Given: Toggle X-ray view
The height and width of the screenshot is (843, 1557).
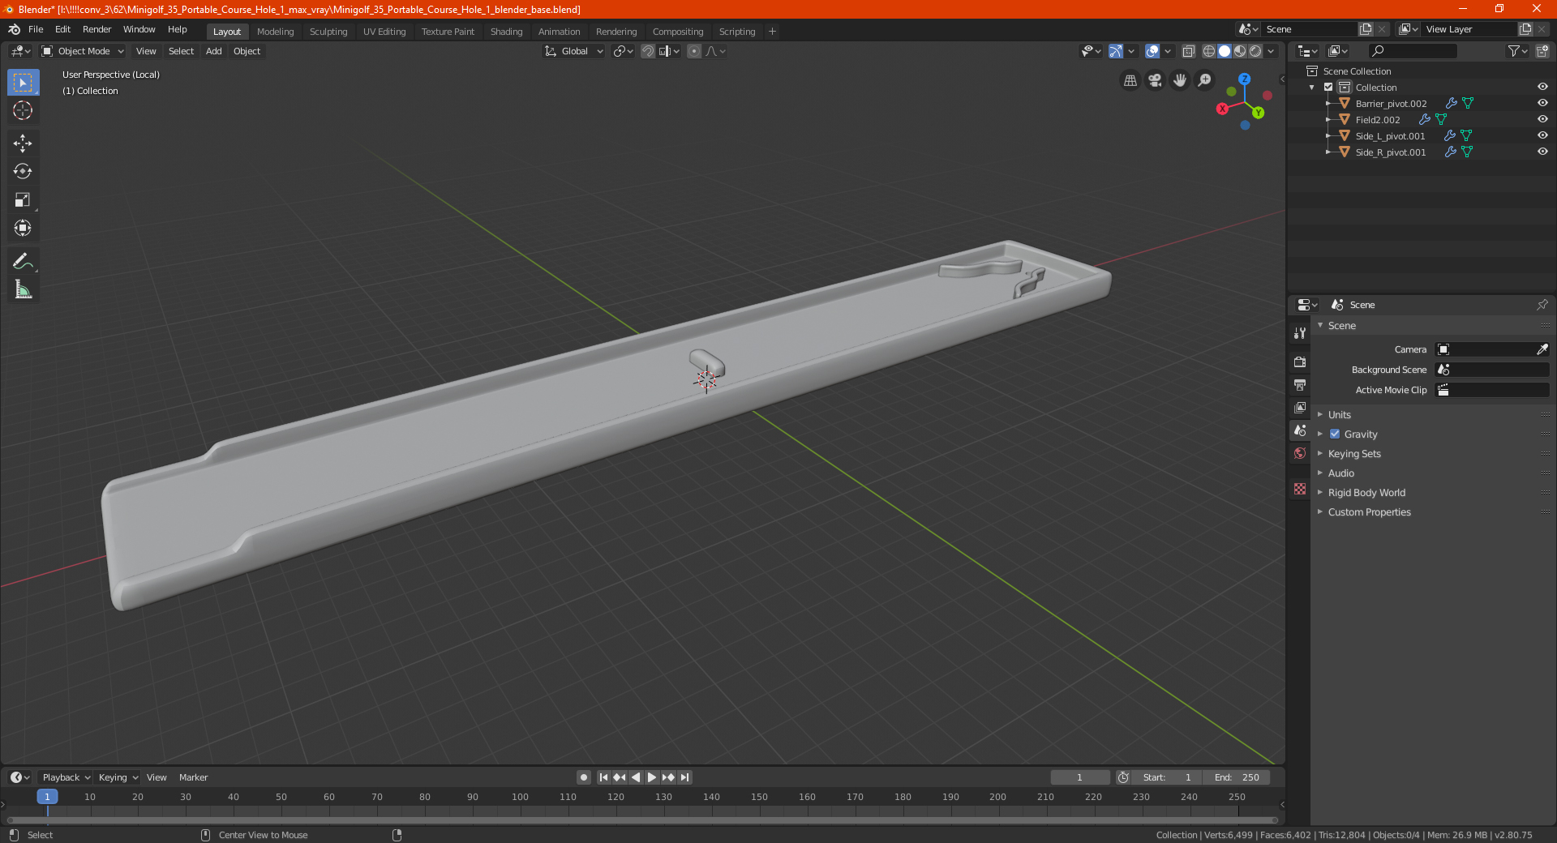Looking at the screenshot, I should click(x=1188, y=51).
